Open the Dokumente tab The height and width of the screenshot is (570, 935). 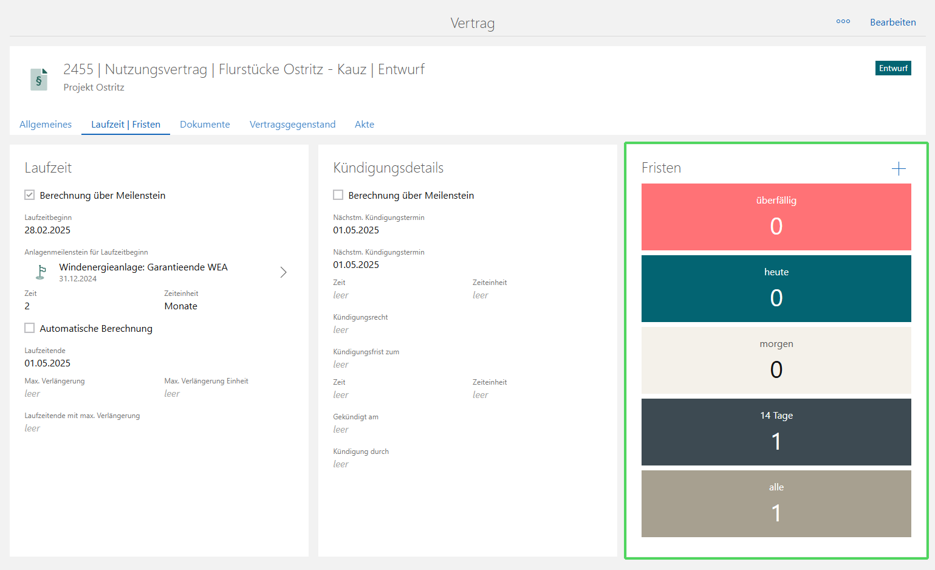pyautogui.click(x=205, y=125)
